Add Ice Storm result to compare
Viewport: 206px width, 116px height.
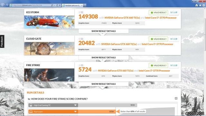174,13
